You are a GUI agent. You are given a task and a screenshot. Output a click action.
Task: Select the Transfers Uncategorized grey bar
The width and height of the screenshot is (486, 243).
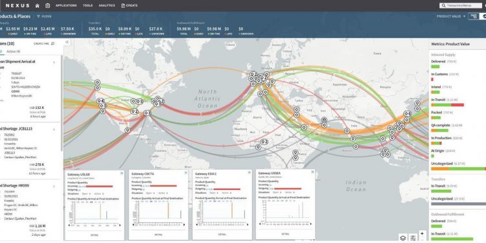click(x=458, y=203)
